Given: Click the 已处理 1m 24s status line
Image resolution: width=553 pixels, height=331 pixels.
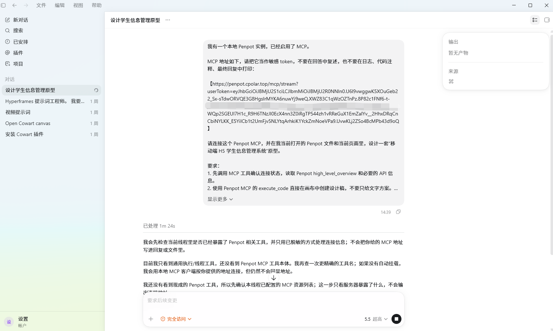Looking at the screenshot, I should pos(159,226).
